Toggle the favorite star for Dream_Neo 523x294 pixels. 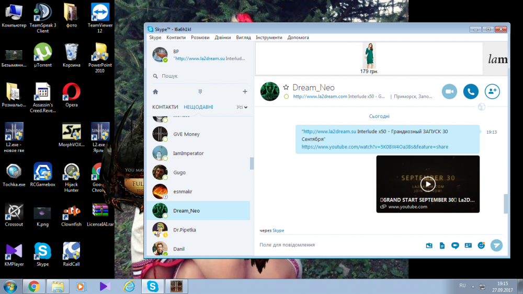[x=286, y=88]
